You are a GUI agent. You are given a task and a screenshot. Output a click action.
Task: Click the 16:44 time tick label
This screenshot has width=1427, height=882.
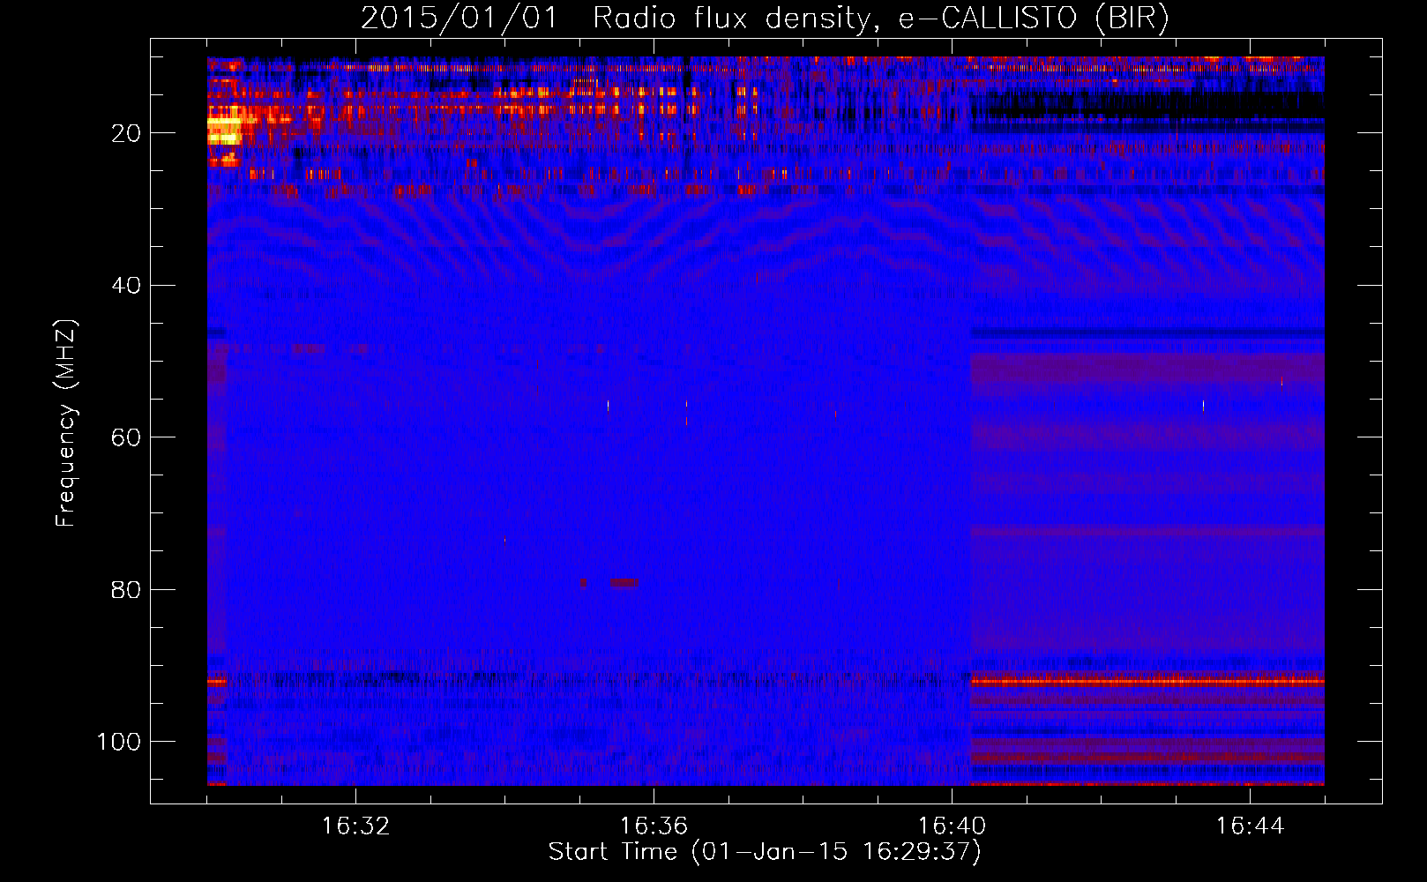[1250, 826]
